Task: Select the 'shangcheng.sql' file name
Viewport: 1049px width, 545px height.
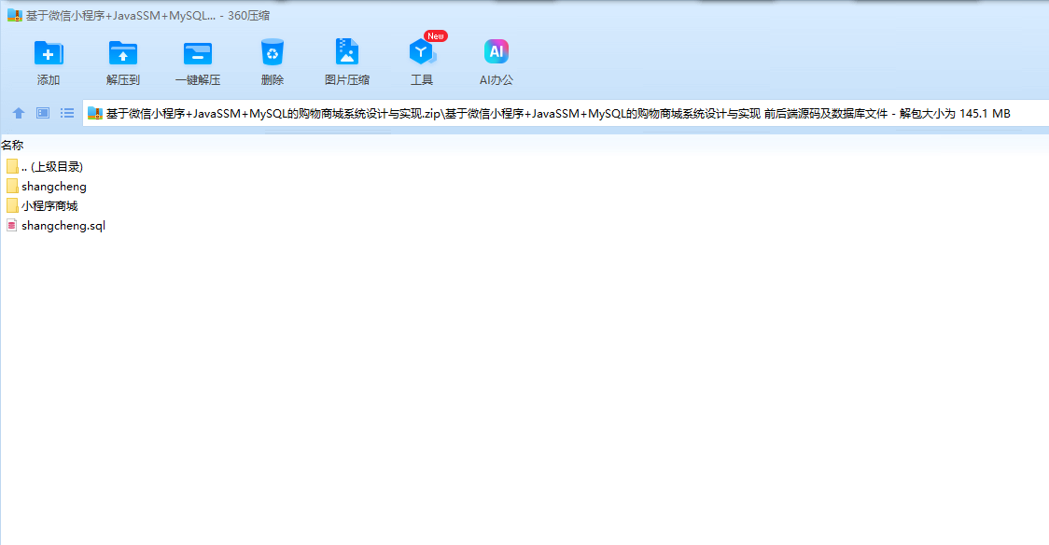Action: (63, 226)
